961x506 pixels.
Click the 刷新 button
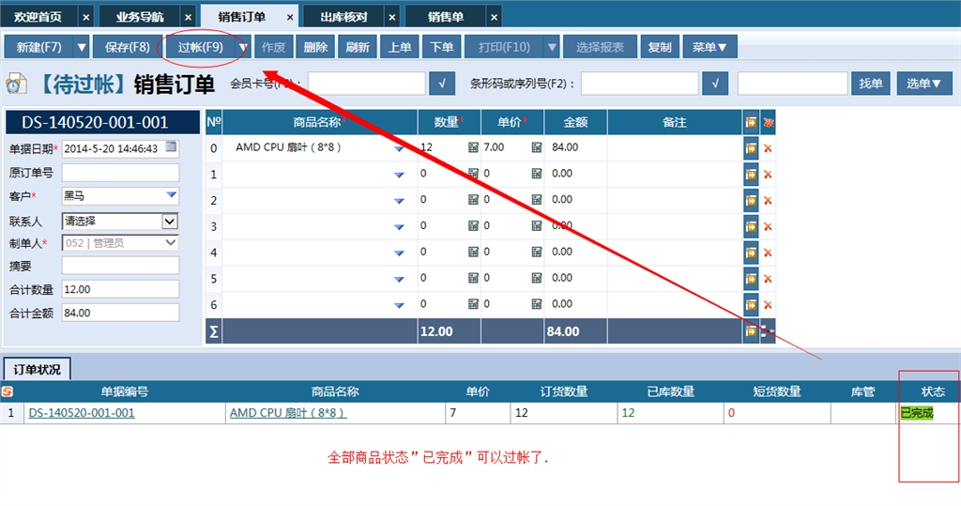click(x=358, y=47)
